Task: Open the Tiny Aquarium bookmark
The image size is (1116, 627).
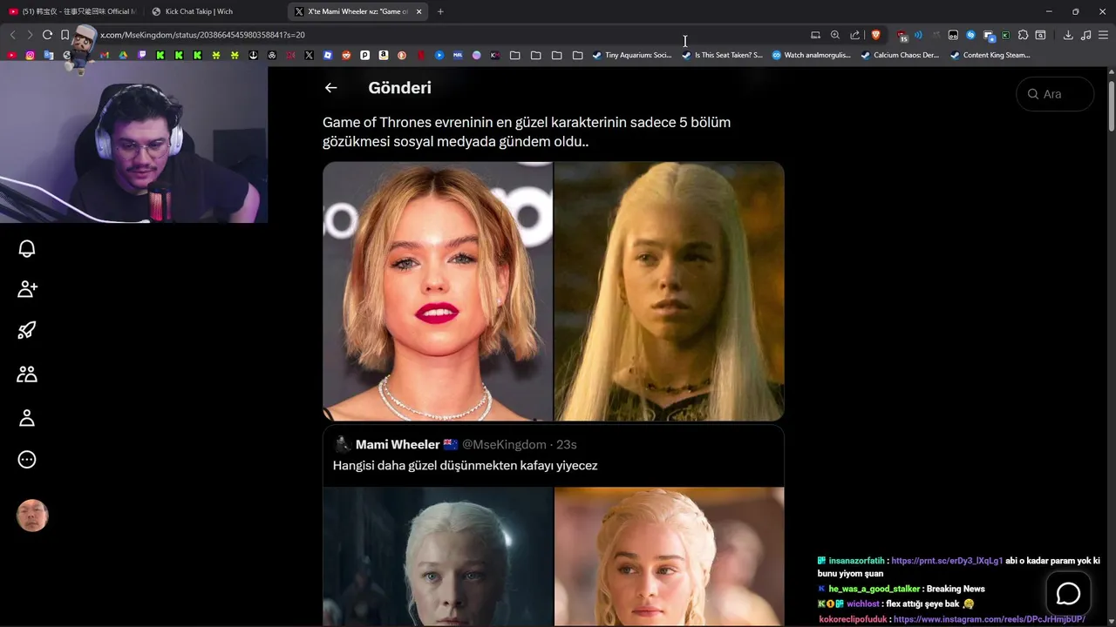Action: pyautogui.click(x=632, y=55)
